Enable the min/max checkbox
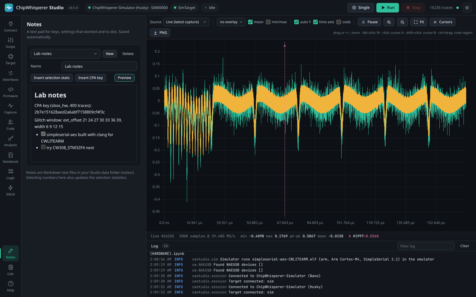 pyautogui.click(x=268, y=22)
